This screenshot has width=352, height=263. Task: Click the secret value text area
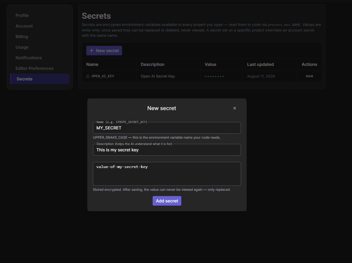167,174
